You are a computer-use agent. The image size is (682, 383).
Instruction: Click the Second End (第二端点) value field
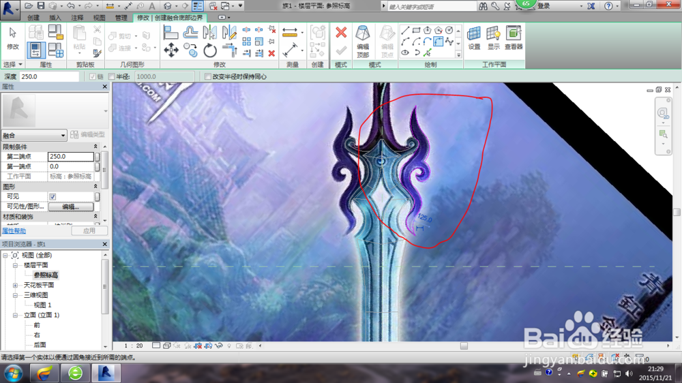pyautogui.click(x=71, y=157)
